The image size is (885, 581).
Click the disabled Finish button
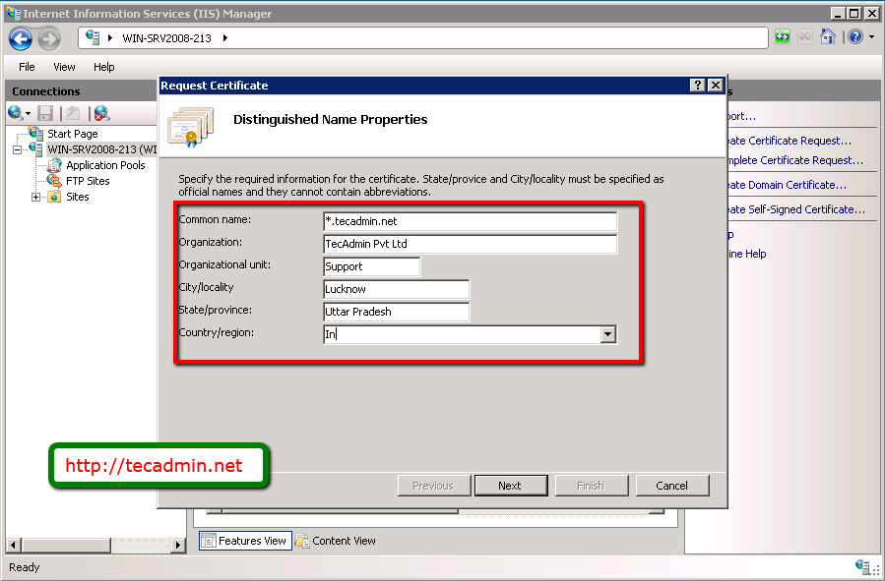coord(592,486)
